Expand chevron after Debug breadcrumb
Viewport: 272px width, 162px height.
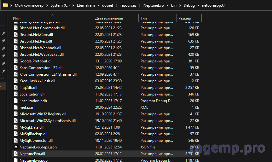coord(199,6)
